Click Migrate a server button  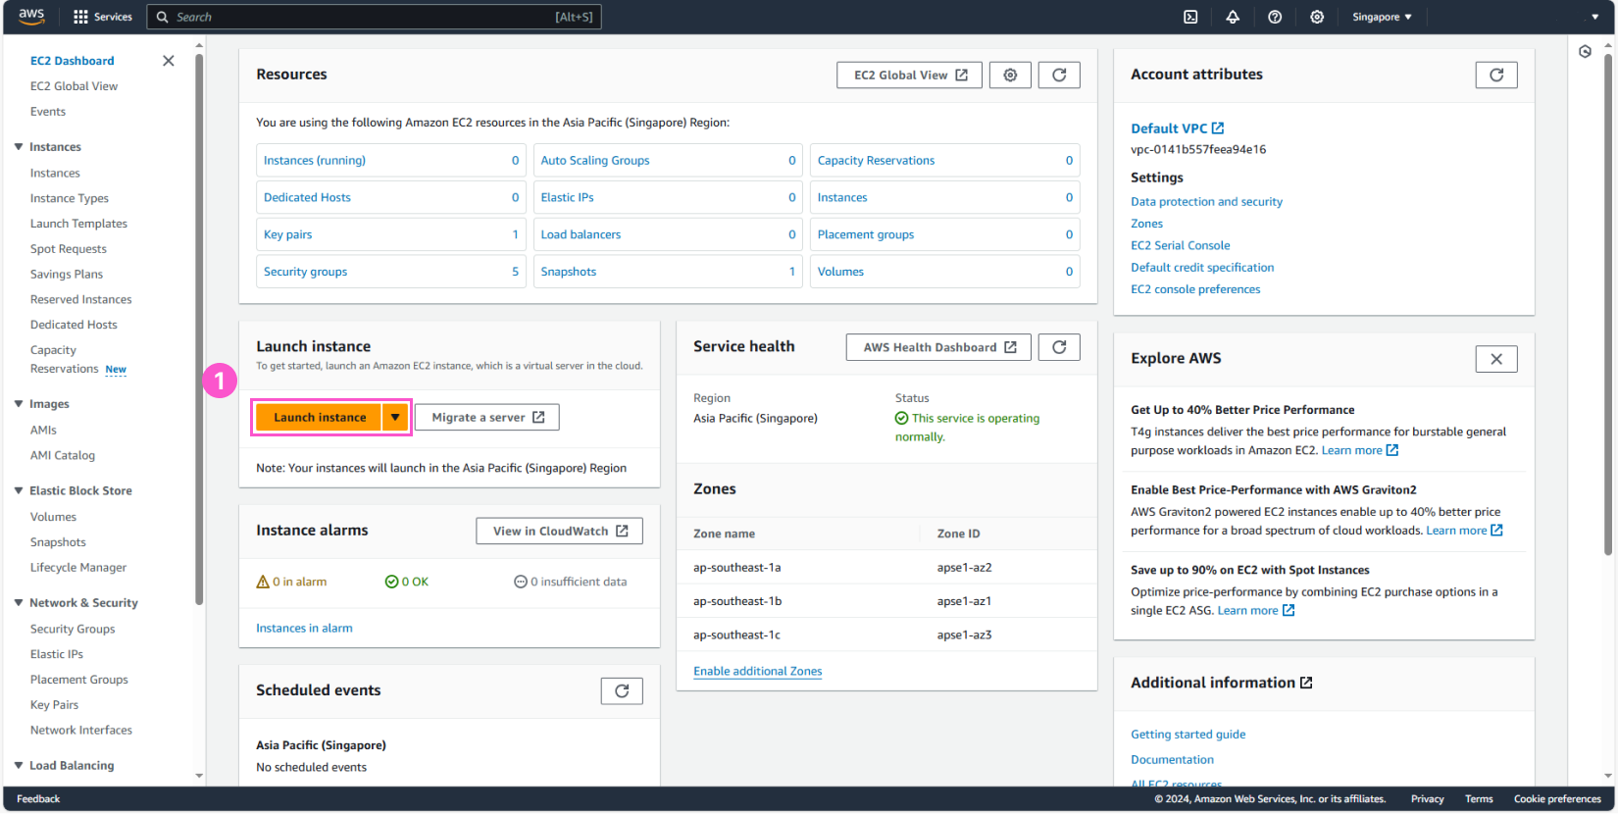[x=487, y=418]
